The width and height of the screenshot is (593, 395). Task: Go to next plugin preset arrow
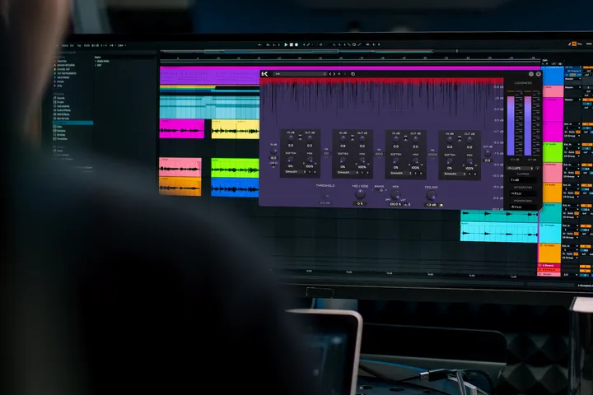(x=334, y=74)
